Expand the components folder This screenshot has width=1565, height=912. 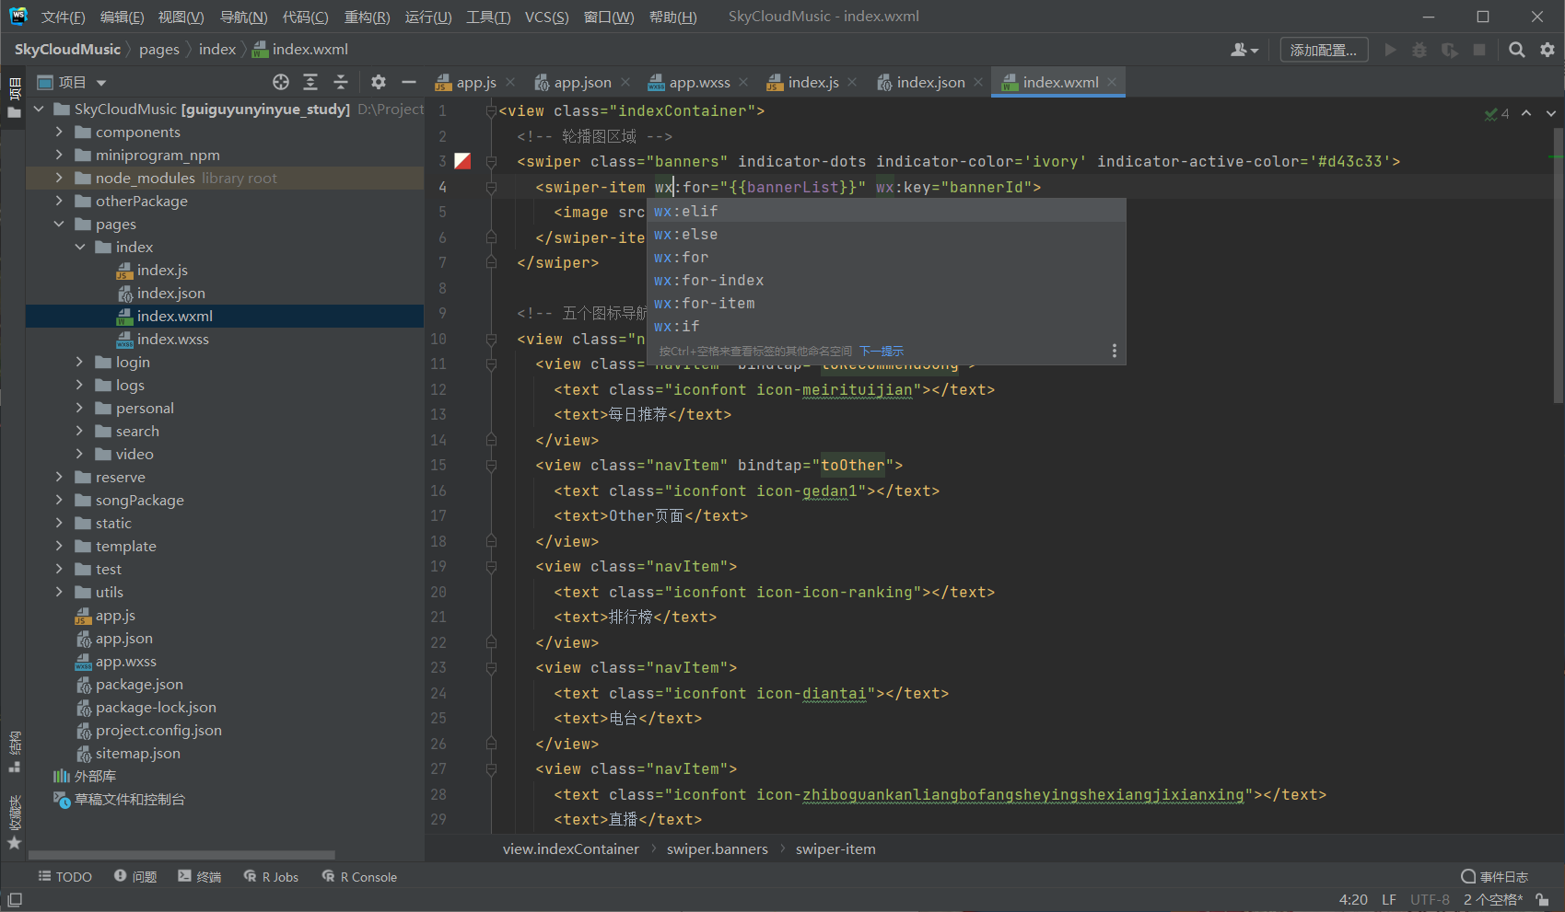click(59, 132)
